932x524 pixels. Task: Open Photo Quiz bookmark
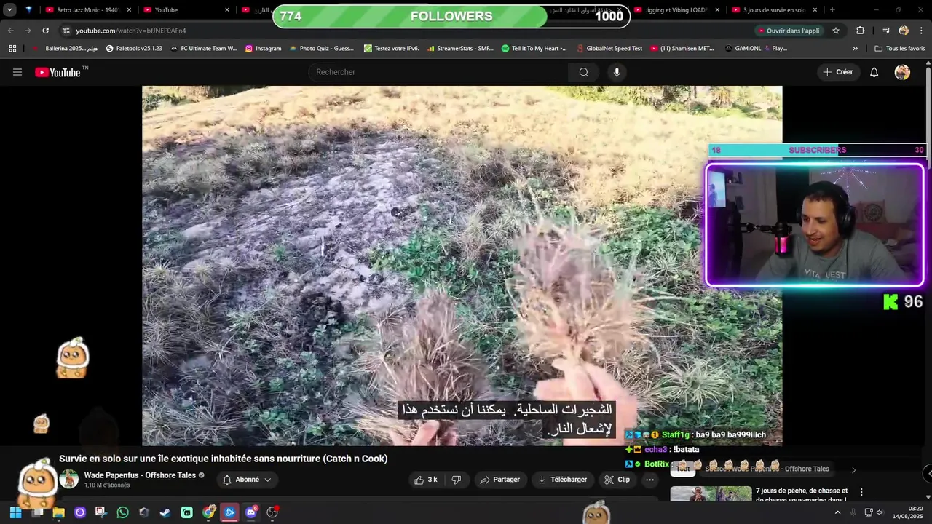pyautogui.click(x=321, y=49)
